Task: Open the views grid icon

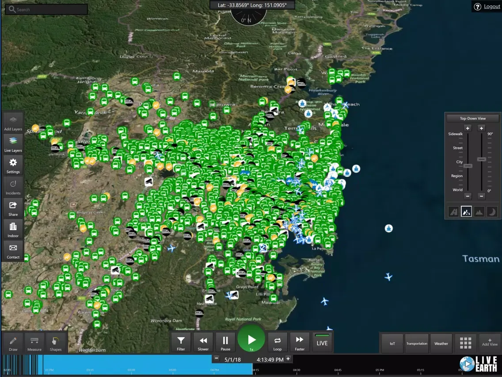Action: pyautogui.click(x=465, y=343)
